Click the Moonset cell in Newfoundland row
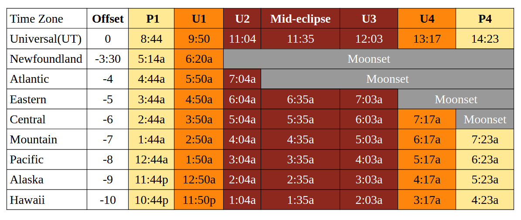 point(368,59)
